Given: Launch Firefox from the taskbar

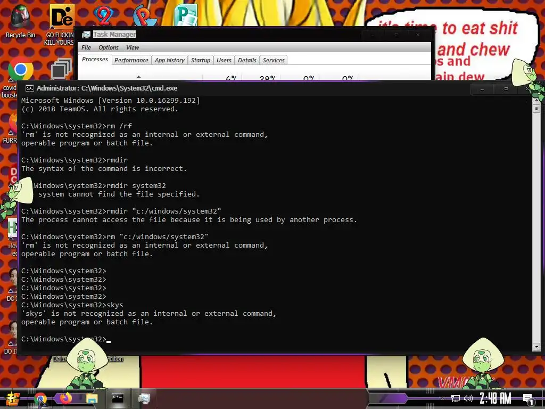Looking at the screenshot, I should (65, 398).
